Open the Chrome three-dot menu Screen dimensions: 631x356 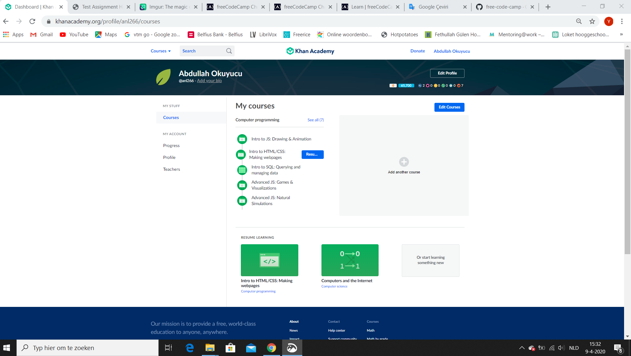622,21
